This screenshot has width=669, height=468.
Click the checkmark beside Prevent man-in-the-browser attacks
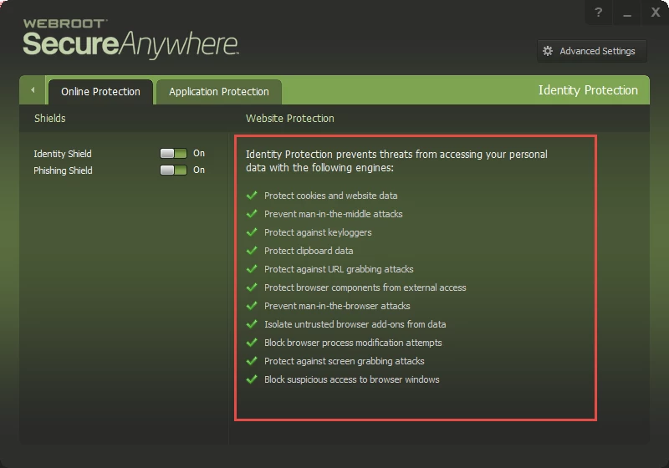click(252, 306)
